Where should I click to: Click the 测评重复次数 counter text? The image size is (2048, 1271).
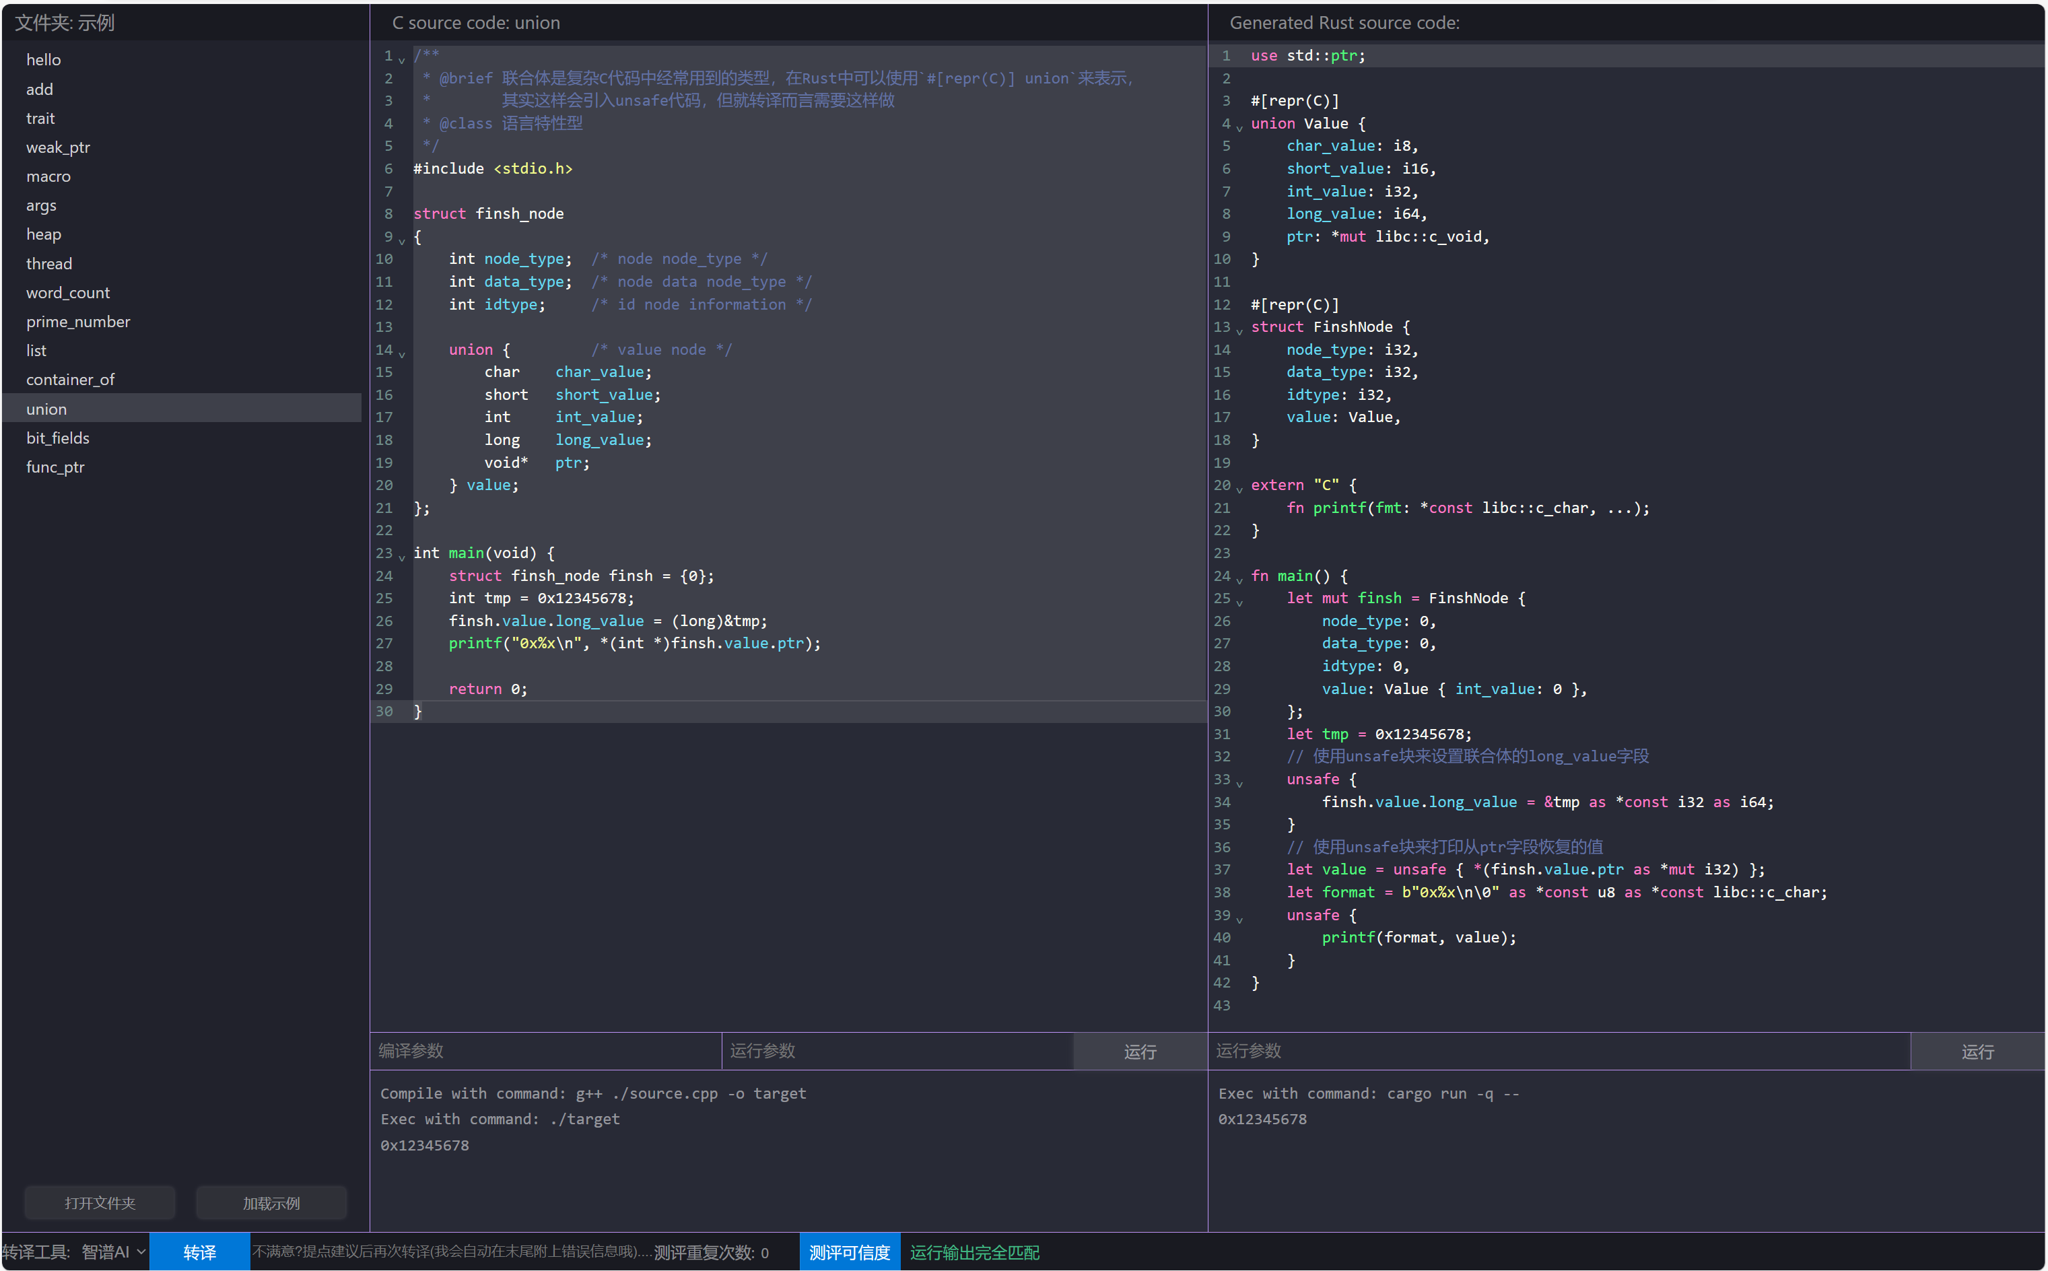(711, 1253)
